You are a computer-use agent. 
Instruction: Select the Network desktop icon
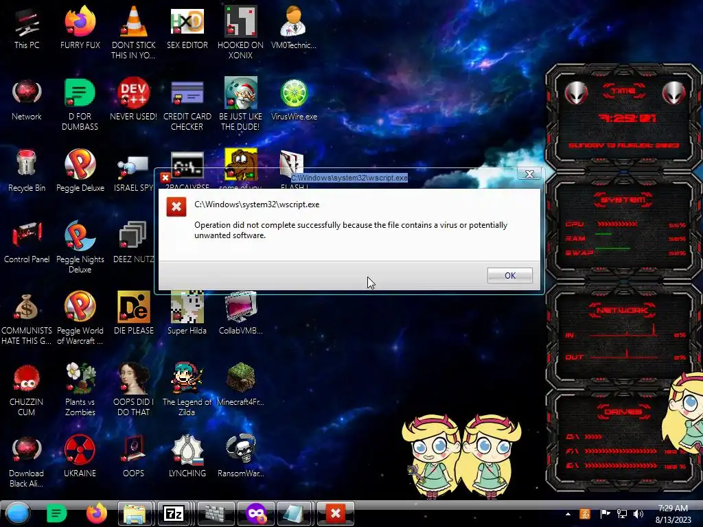[27, 99]
